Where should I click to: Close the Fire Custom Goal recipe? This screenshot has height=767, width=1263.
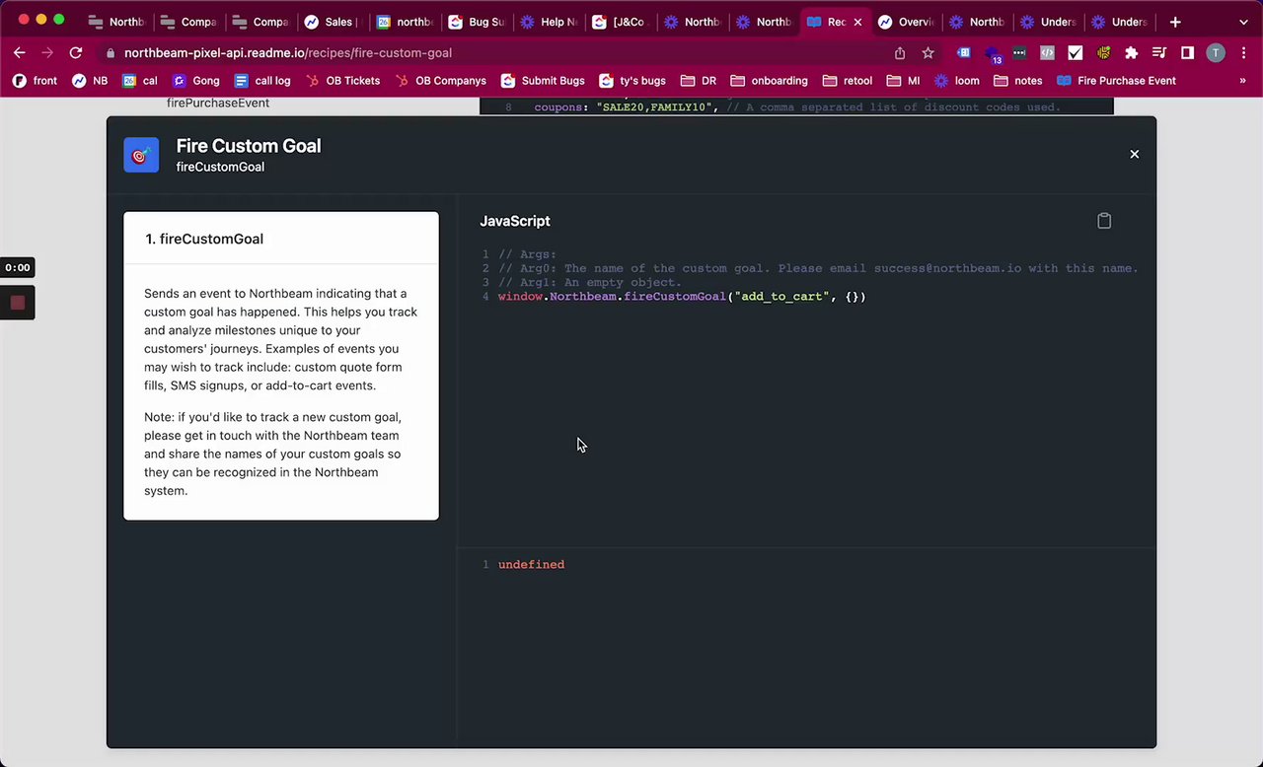click(x=1135, y=154)
